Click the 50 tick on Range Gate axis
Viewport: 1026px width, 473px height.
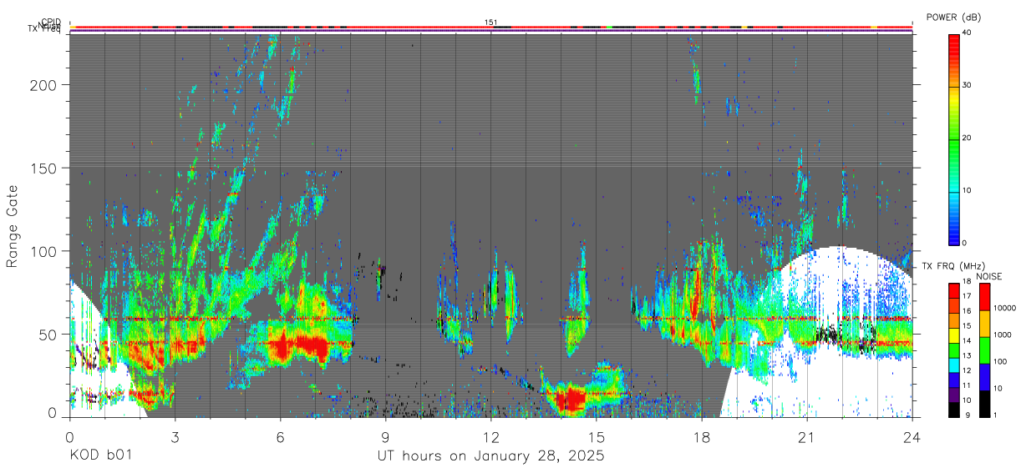[x=49, y=334]
